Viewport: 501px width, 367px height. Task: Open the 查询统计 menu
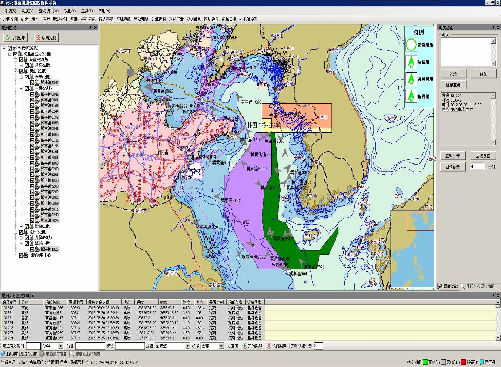tap(49, 10)
